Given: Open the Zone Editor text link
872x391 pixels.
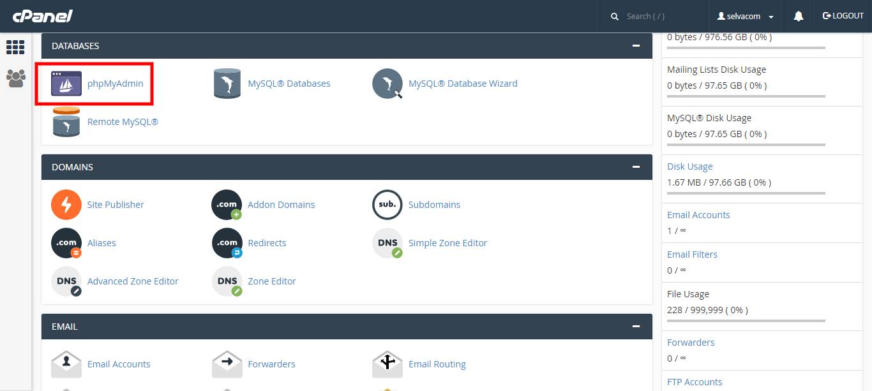Looking at the screenshot, I should pos(272,281).
